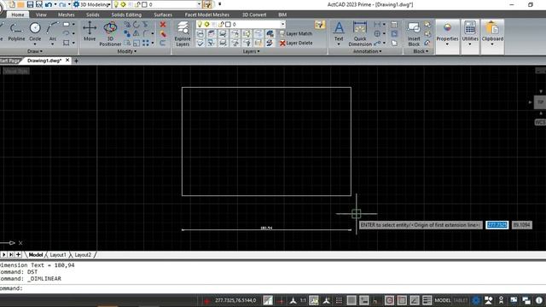Select the Circle draw tool
This screenshot has height=307, width=546.
pos(35,32)
